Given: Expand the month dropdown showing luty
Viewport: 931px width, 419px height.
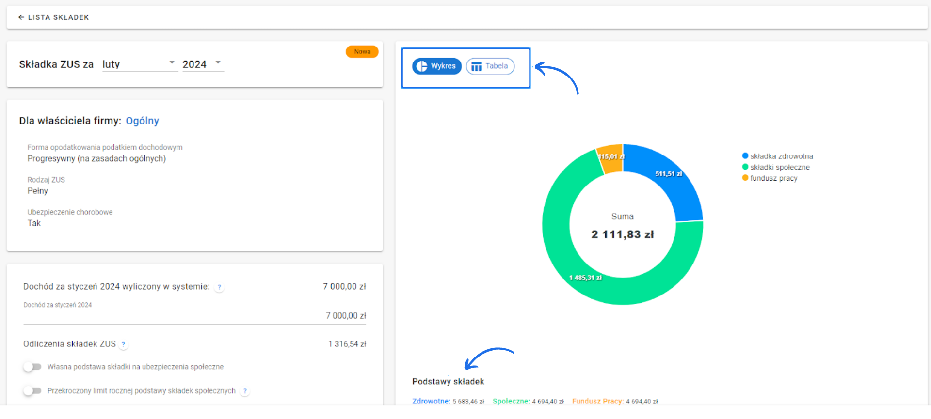Looking at the screenshot, I should [x=139, y=64].
